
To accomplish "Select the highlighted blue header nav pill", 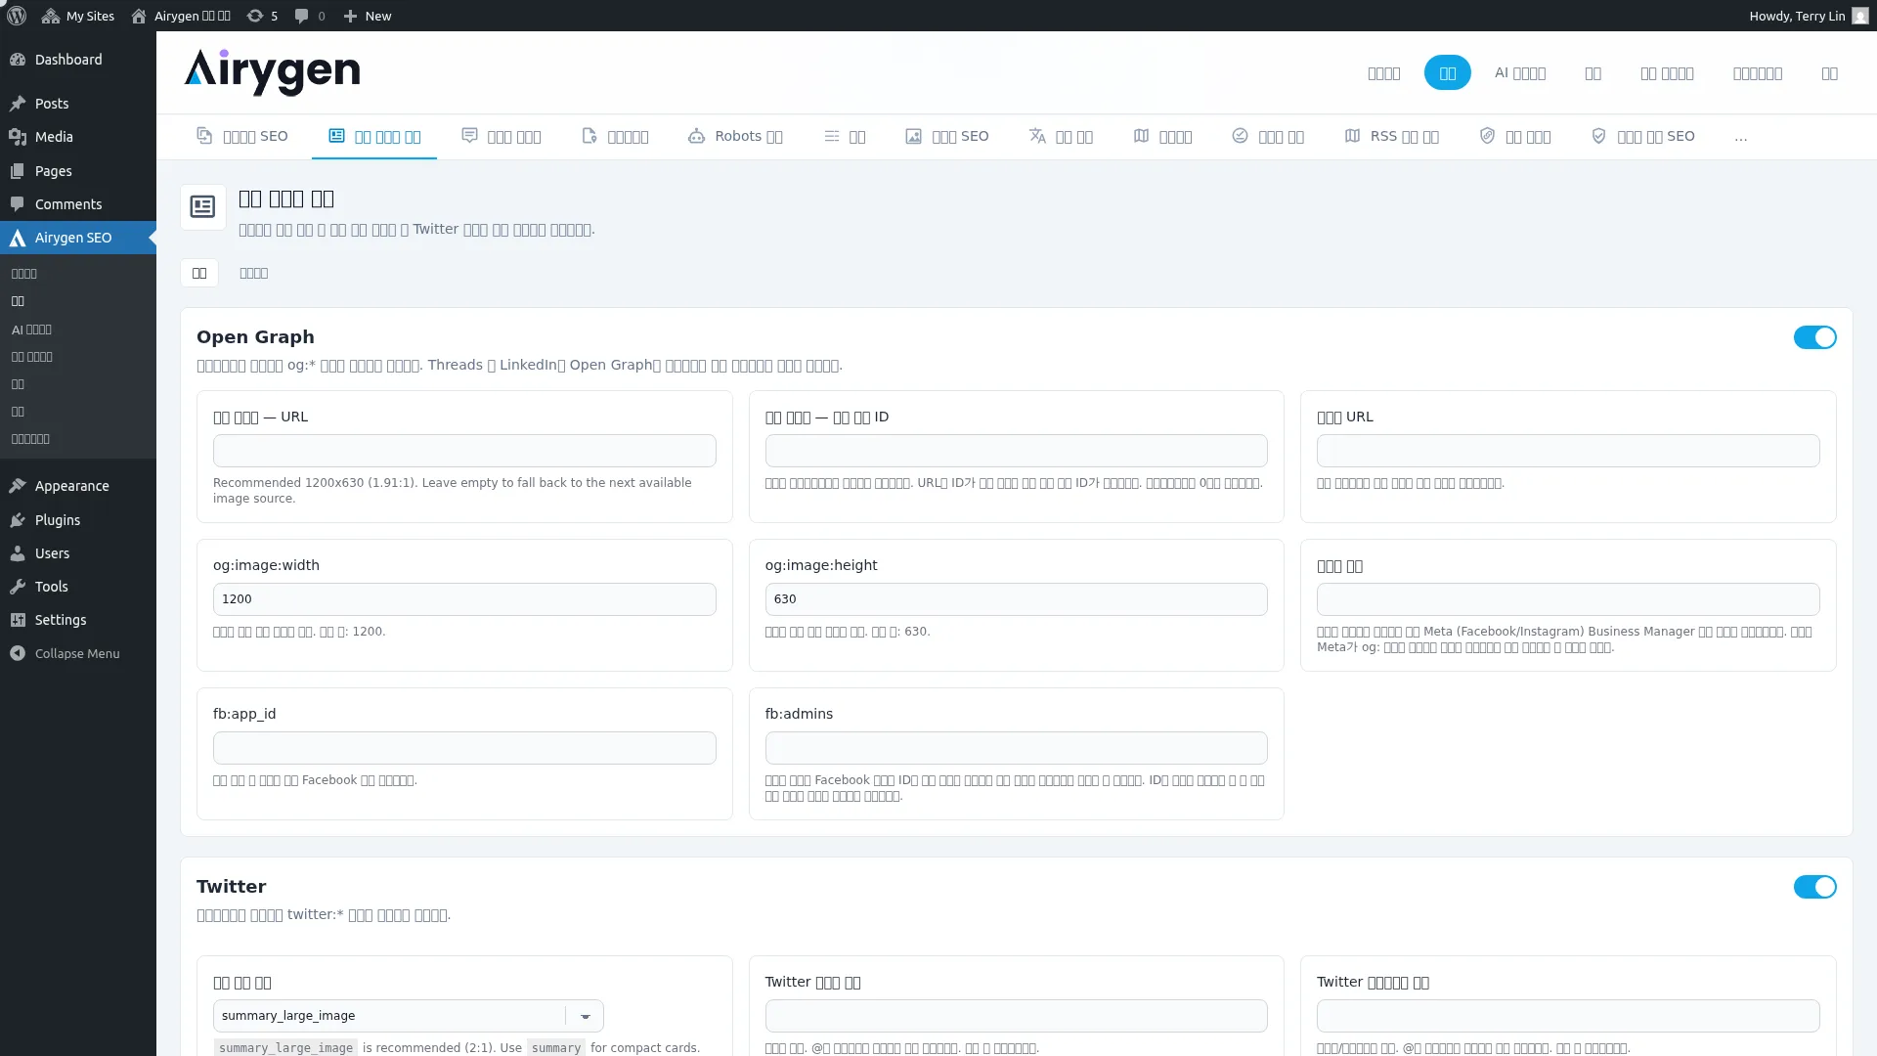I will (x=1447, y=72).
